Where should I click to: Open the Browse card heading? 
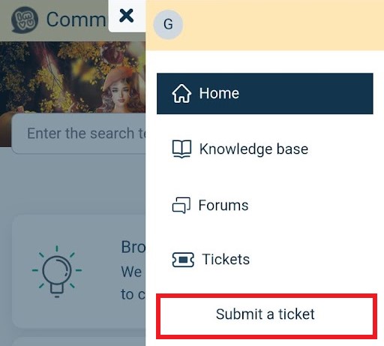(133, 247)
